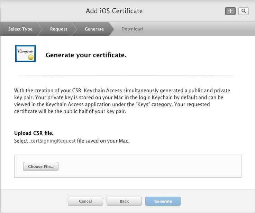Click the Add iOS Certificate title
This screenshot has height=213, width=255.
tap(114, 11)
